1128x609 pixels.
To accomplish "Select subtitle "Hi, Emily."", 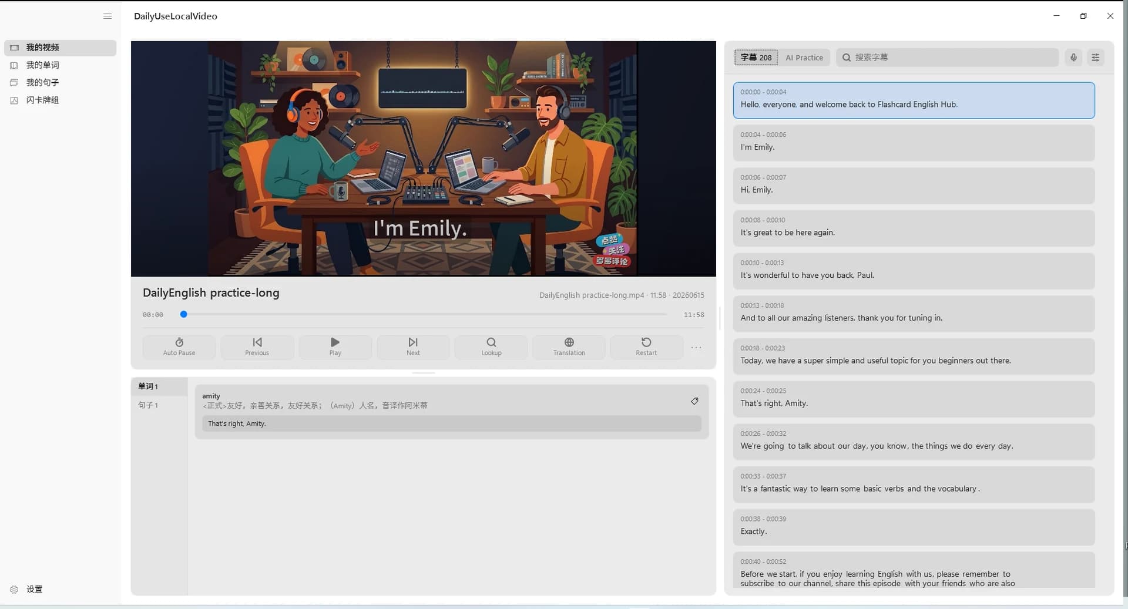I will click(x=914, y=186).
